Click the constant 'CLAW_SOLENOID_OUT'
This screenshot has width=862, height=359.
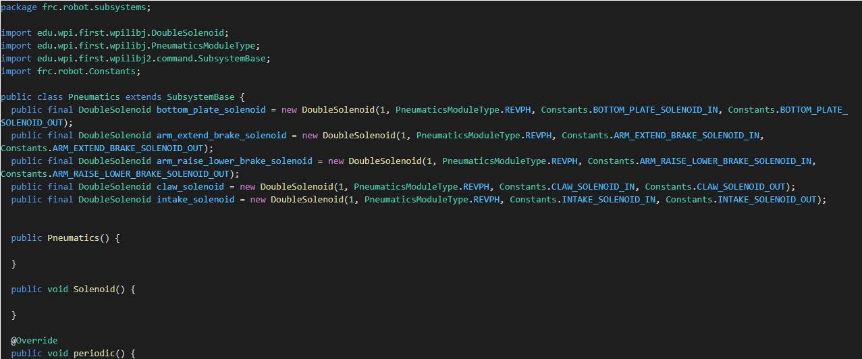click(740, 186)
